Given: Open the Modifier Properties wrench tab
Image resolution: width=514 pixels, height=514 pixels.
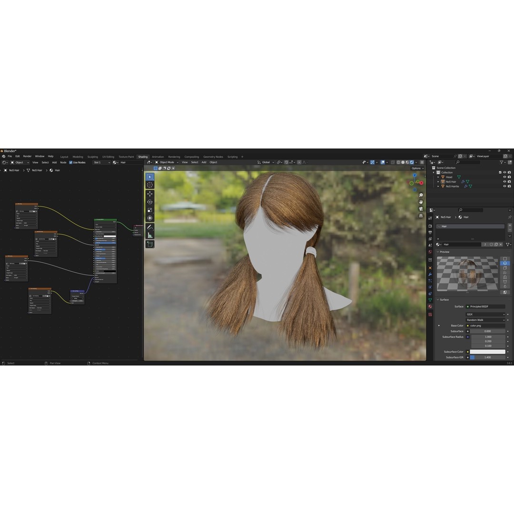Looking at the screenshot, I should 431,273.
